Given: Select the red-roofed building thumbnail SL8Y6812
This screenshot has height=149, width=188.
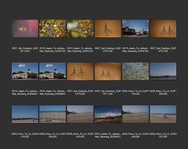Looking at the screenshot, I should [x=108, y=114].
